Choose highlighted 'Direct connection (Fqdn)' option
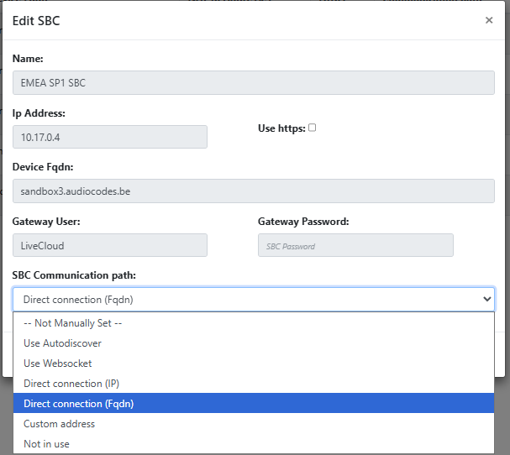 tap(78, 404)
